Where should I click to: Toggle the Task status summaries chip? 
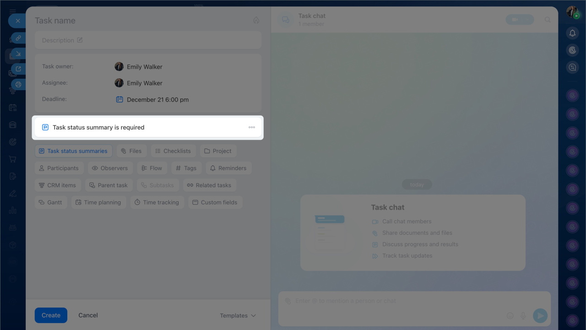(x=73, y=151)
